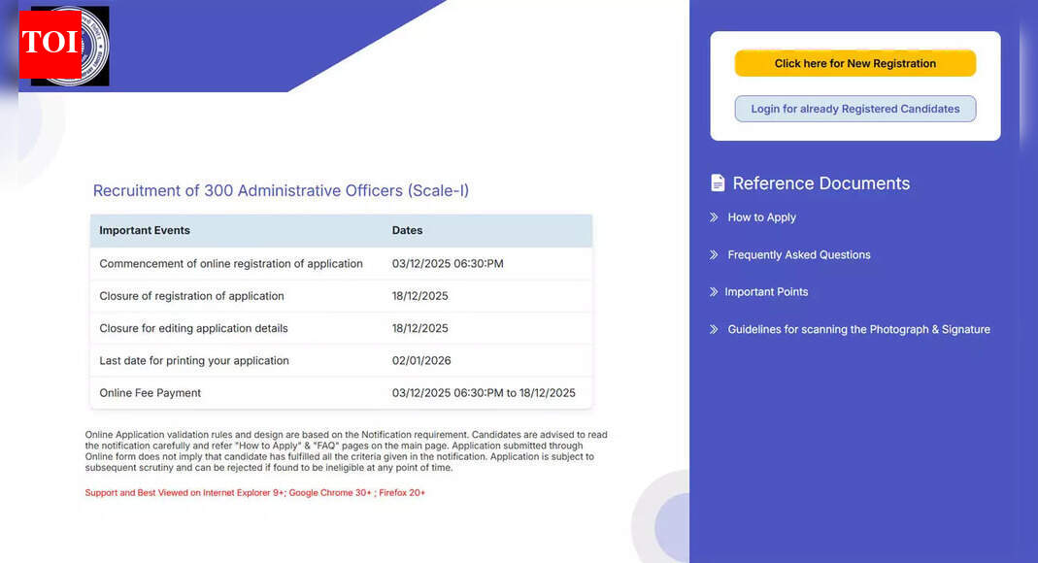Expand the Frequently Asked Questions entry

798,254
